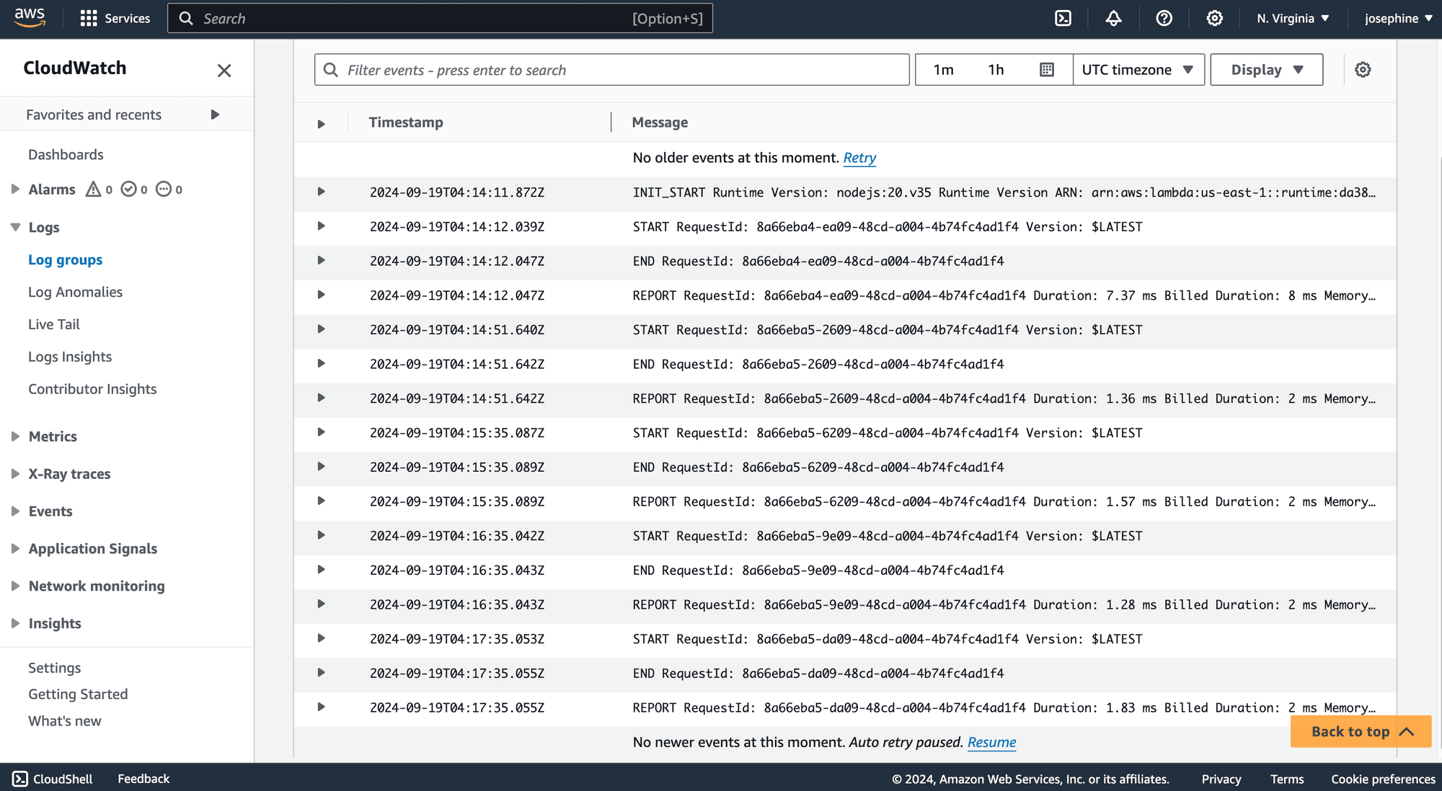Image resolution: width=1442 pixels, height=791 pixels.
Task: Open the help question mark menu
Action: 1164,18
